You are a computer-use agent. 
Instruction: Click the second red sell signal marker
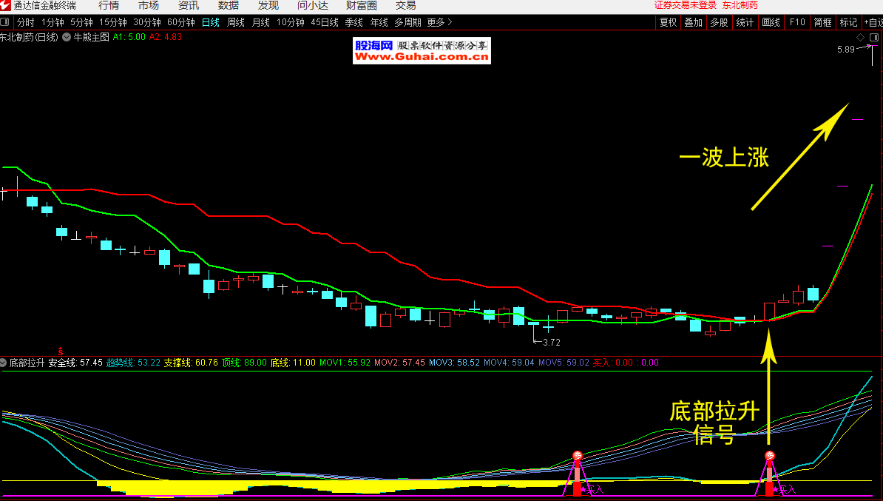click(x=769, y=456)
